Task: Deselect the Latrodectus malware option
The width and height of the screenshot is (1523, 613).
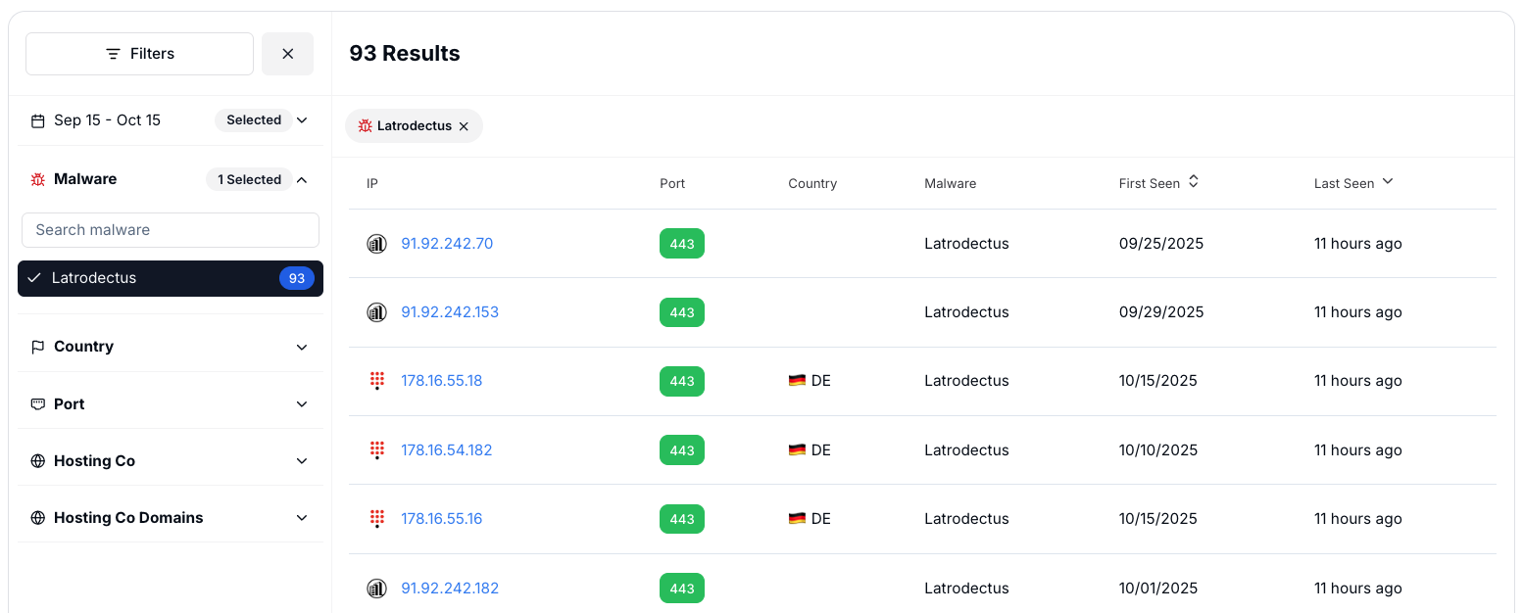Action: click(x=171, y=278)
